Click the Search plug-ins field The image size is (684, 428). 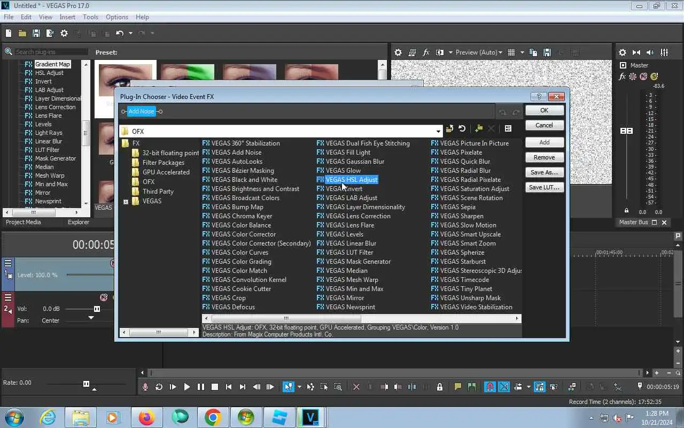(51, 52)
